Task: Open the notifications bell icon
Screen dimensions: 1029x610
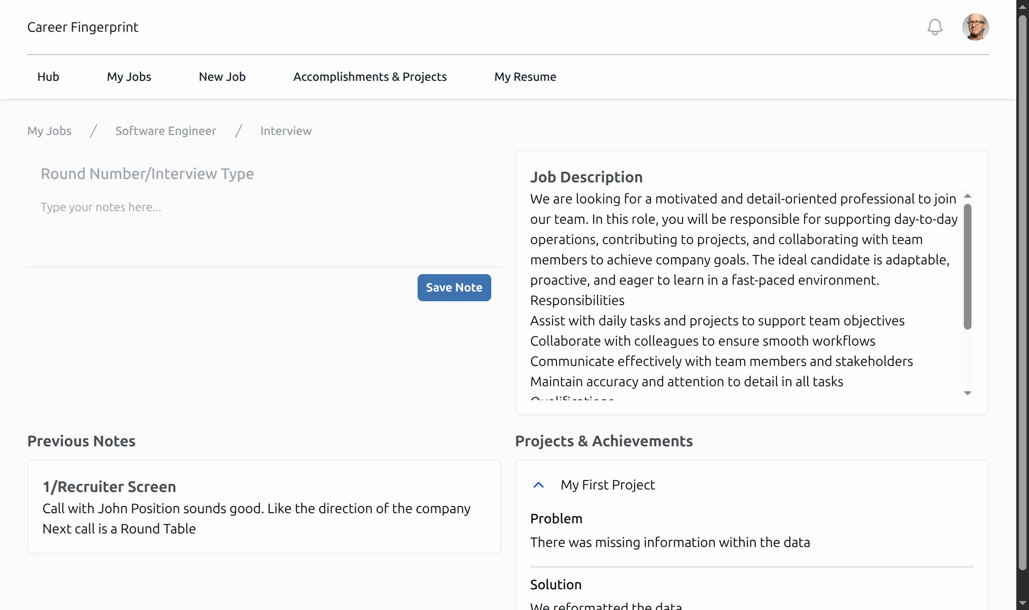Action: click(x=935, y=27)
